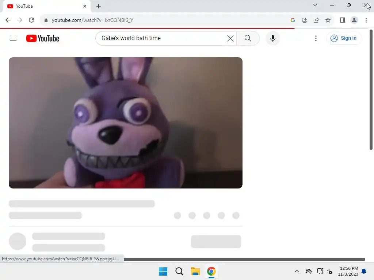Open File Explorer from the taskbar
This screenshot has height=280, width=374.
point(195,271)
